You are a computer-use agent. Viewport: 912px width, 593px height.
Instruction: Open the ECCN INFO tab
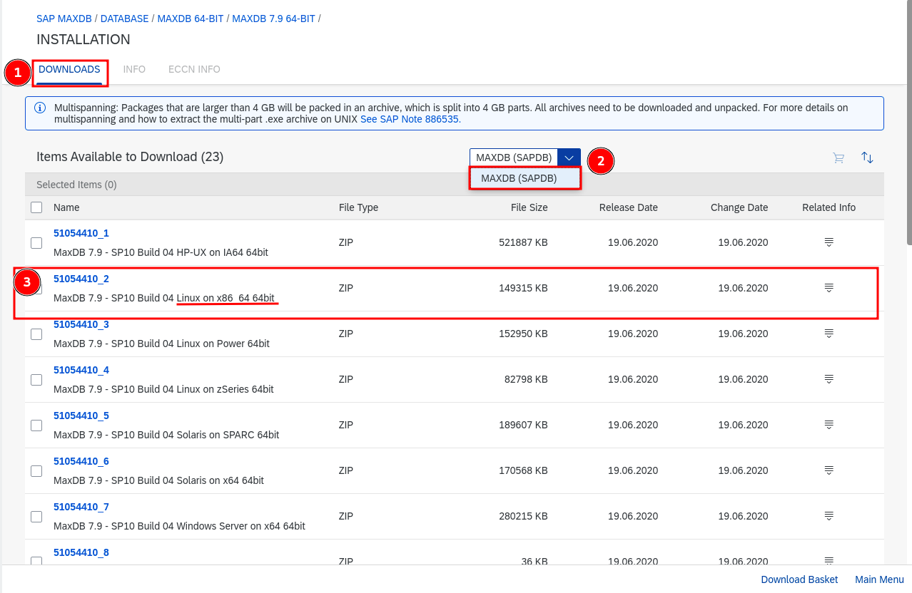[x=194, y=69]
